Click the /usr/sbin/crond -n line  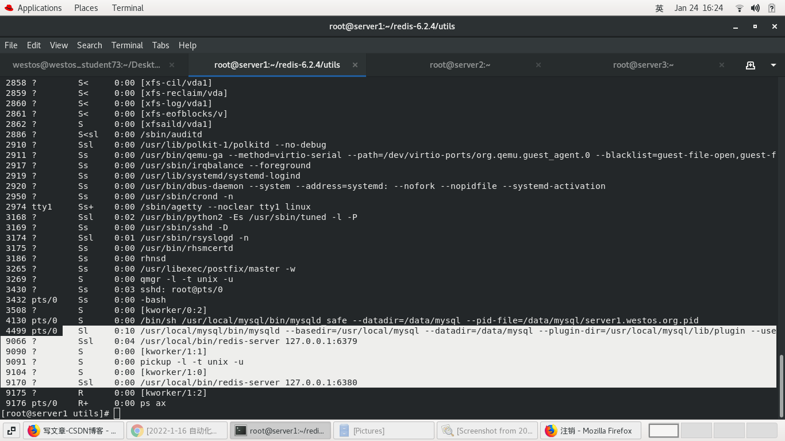(x=120, y=196)
